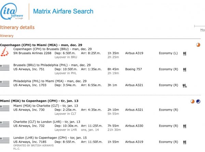Click the Itinerary details heading
This screenshot has height=152, width=205.
tap(17, 27)
